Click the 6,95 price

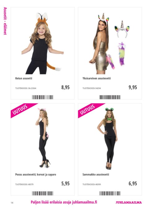click(133, 183)
